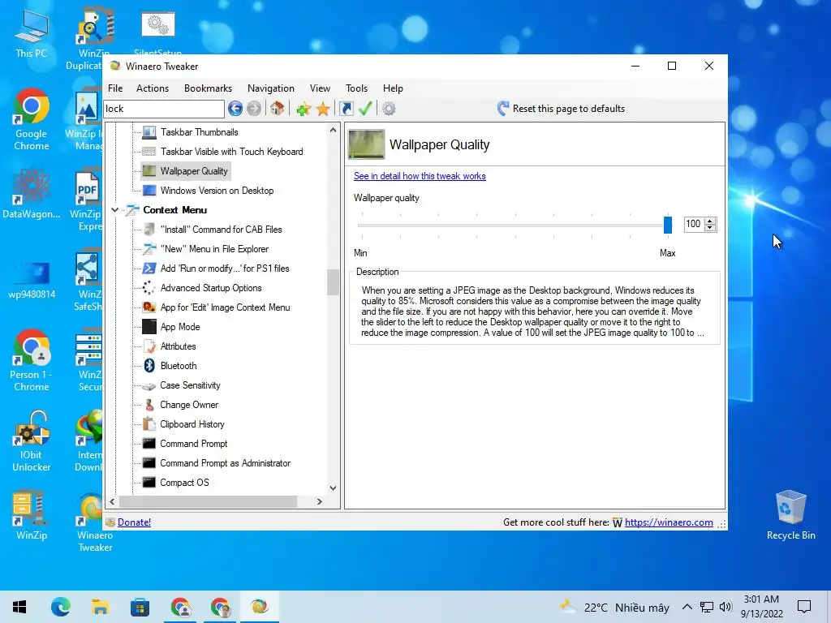
Task: Click the vertical scrollbar thumb in tree
Action: point(333,281)
